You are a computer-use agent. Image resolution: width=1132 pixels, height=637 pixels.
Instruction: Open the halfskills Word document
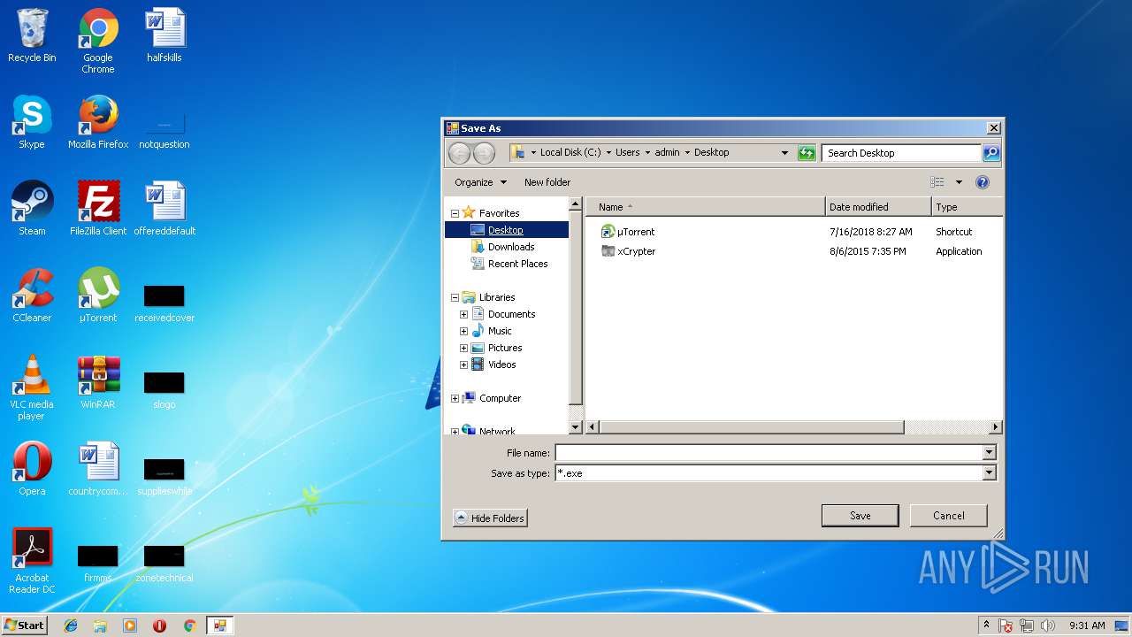(164, 37)
